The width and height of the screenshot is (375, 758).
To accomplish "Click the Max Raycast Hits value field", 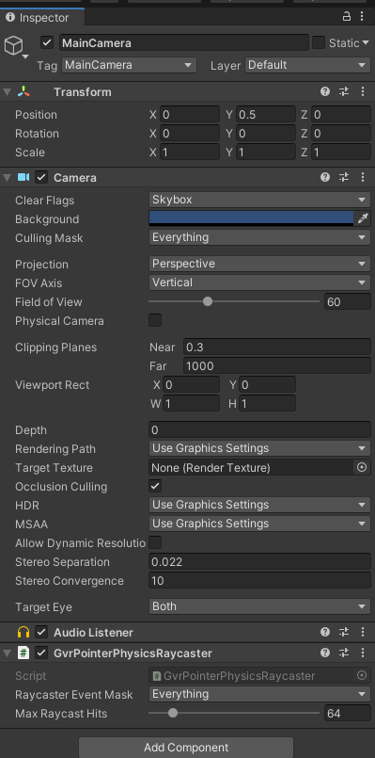I will click(348, 713).
